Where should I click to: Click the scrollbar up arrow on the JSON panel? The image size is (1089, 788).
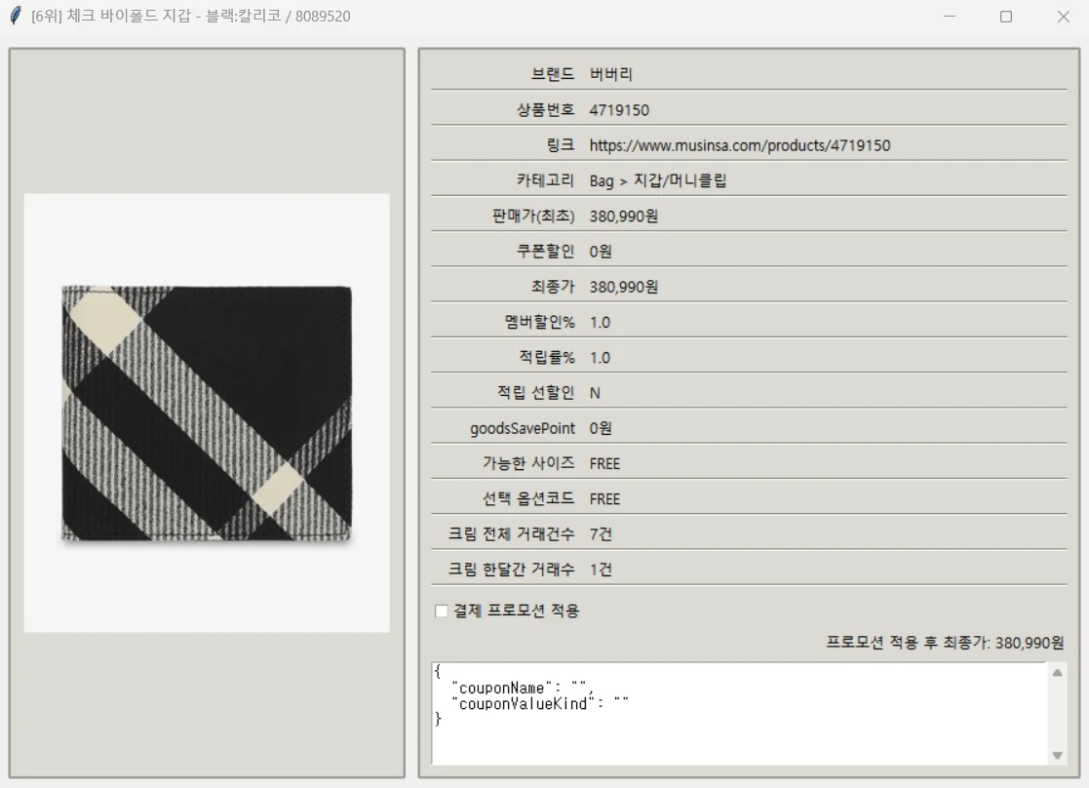tap(1057, 672)
